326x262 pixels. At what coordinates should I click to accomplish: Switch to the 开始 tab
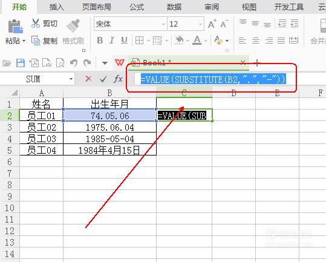19,7
